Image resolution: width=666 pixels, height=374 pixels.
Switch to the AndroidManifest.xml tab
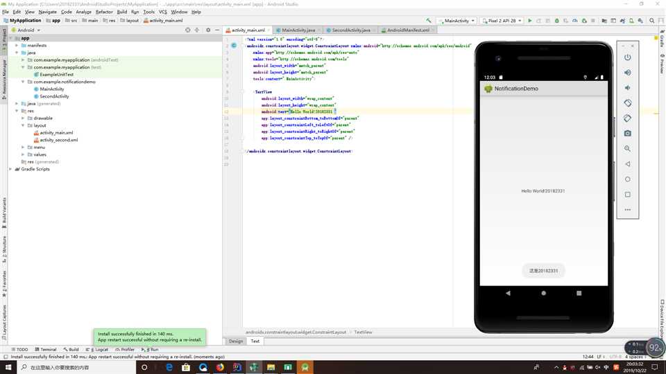[407, 30]
